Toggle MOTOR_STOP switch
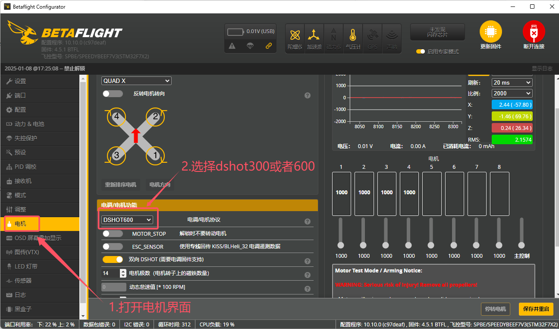559x329 pixels. coord(113,234)
